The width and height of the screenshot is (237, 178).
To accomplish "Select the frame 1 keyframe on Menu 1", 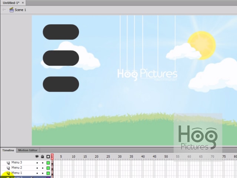I will [x=52, y=173].
